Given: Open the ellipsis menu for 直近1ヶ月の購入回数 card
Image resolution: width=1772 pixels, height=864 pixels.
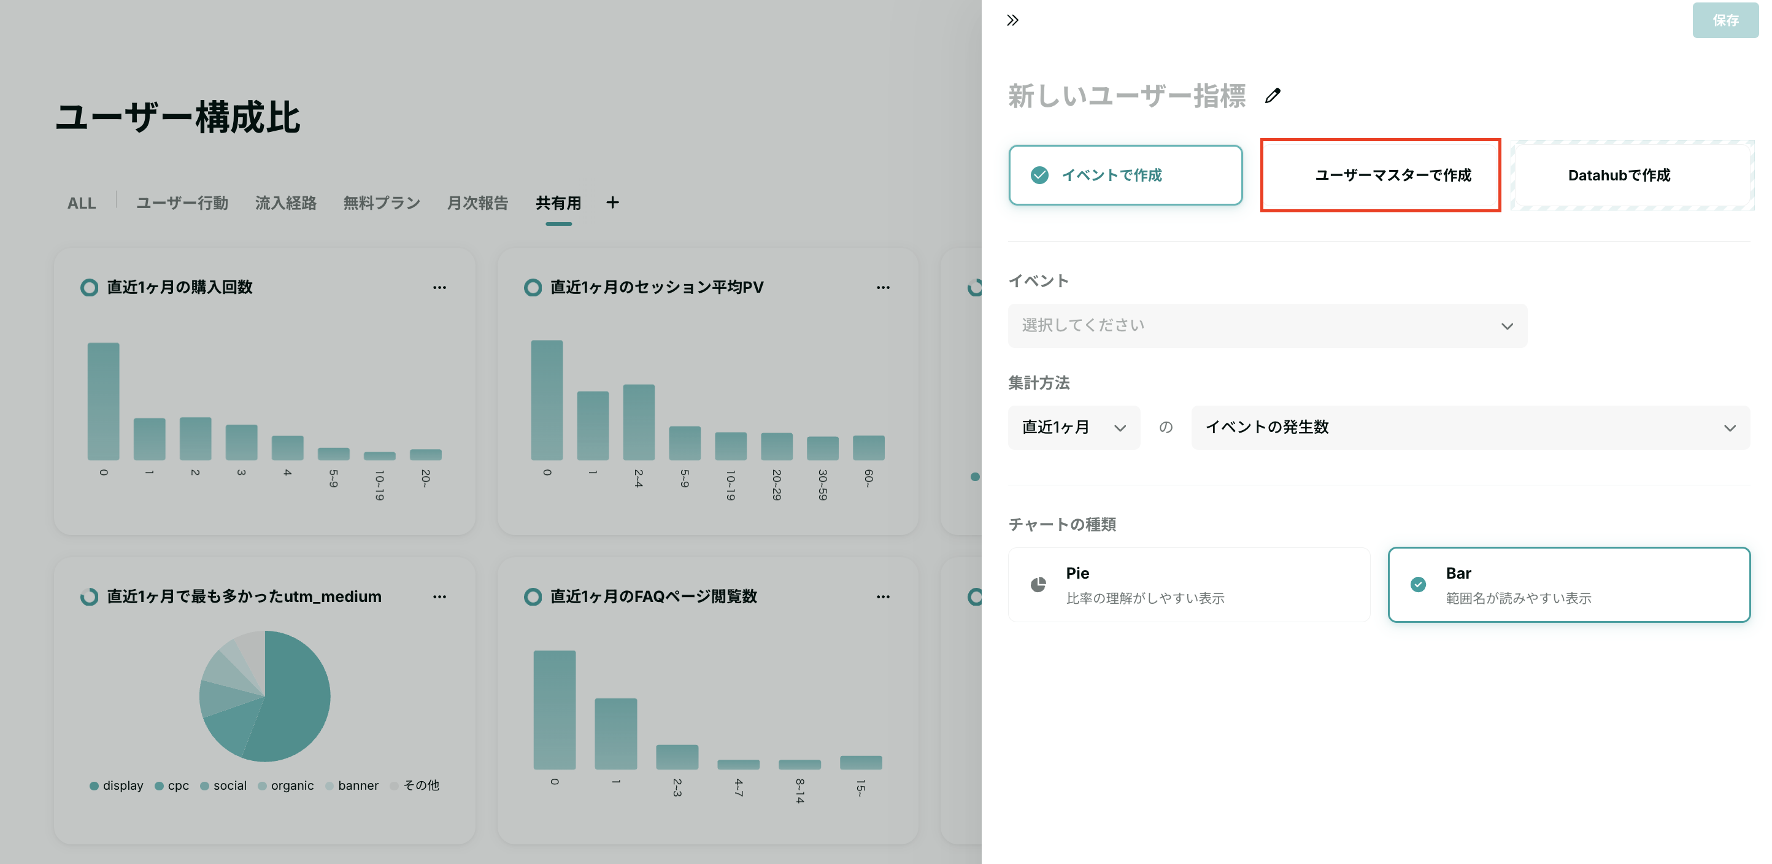Looking at the screenshot, I should pyautogui.click(x=439, y=288).
